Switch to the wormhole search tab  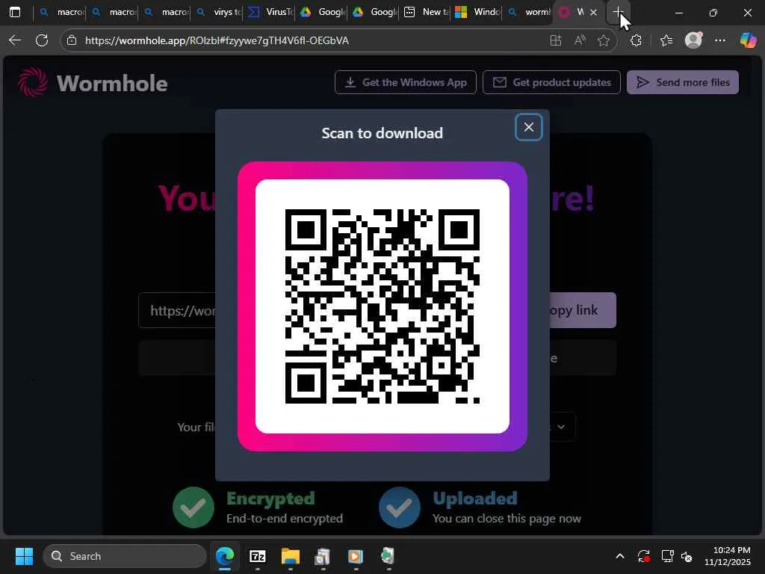coord(530,12)
